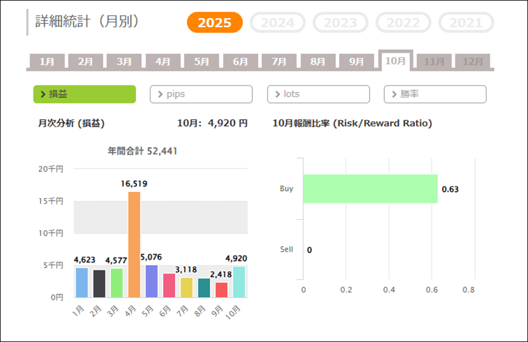Select the purple 5月 bar in chart
The width and height of the screenshot is (528, 342).
click(151, 282)
